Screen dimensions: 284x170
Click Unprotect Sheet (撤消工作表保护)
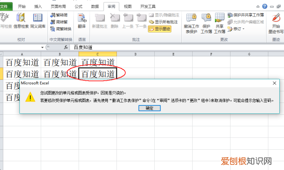191,23
